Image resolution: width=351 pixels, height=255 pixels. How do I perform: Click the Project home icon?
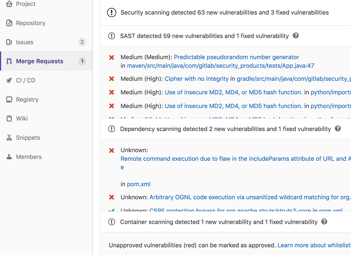tap(9, 4)
